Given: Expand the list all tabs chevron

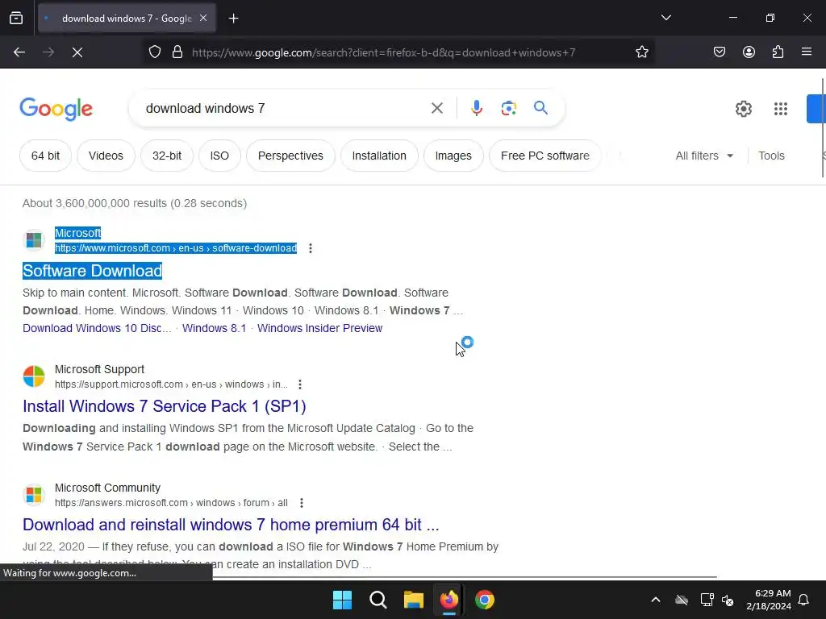Looking at the screenshot, I should click(665, 18).
